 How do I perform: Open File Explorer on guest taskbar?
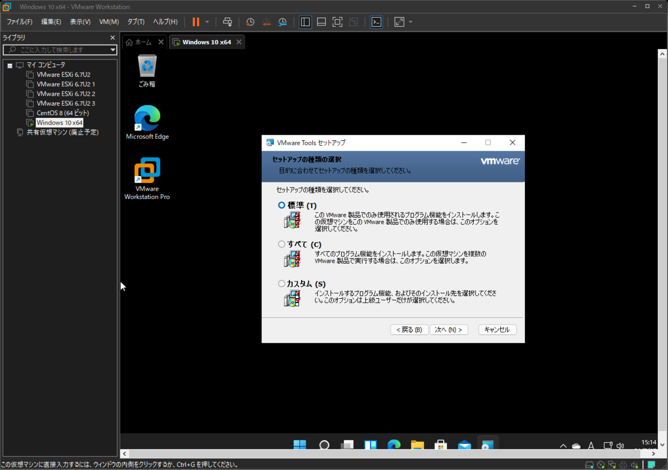(x=417, y=444)
